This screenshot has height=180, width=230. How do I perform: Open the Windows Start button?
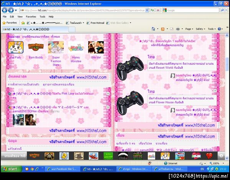(x=11, y=169)
